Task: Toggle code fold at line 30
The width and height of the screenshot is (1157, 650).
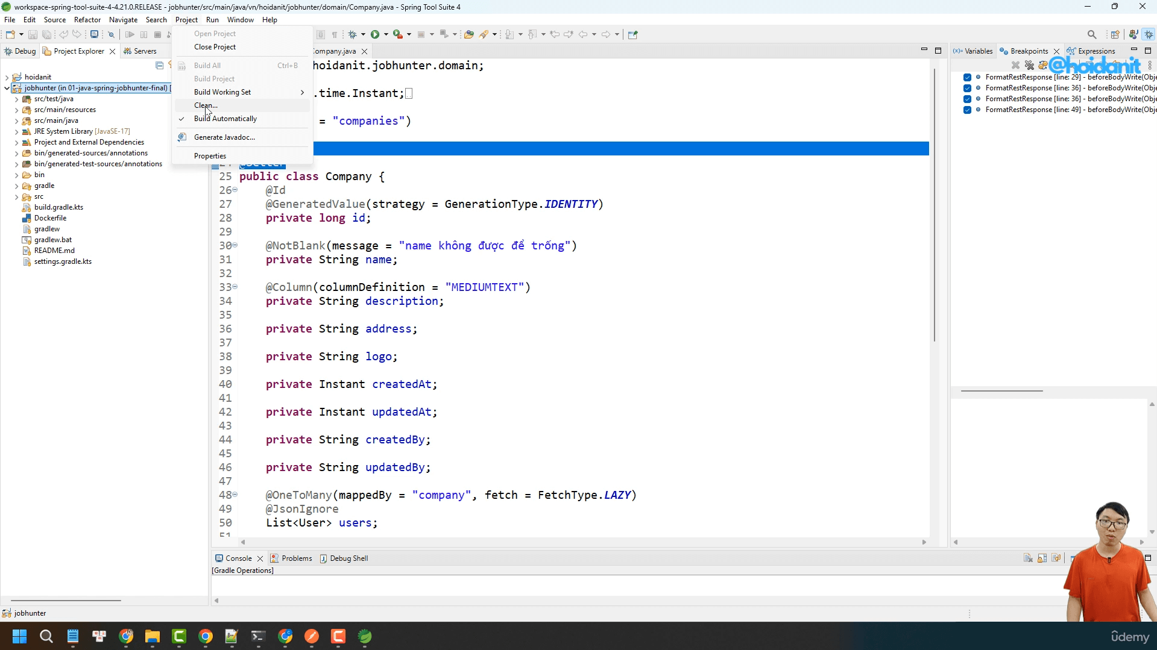Action: coord(235,245)
